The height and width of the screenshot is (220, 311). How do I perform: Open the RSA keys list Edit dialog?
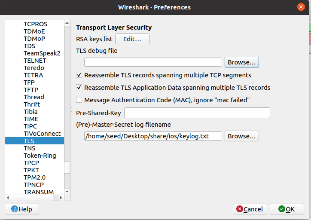132,39
